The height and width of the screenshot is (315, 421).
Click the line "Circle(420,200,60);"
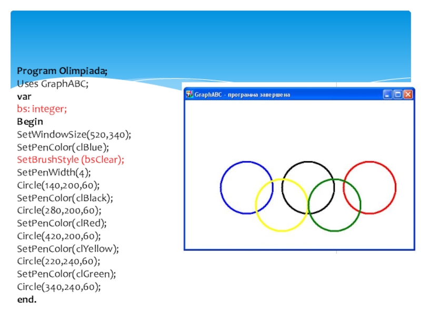point(59,236)
